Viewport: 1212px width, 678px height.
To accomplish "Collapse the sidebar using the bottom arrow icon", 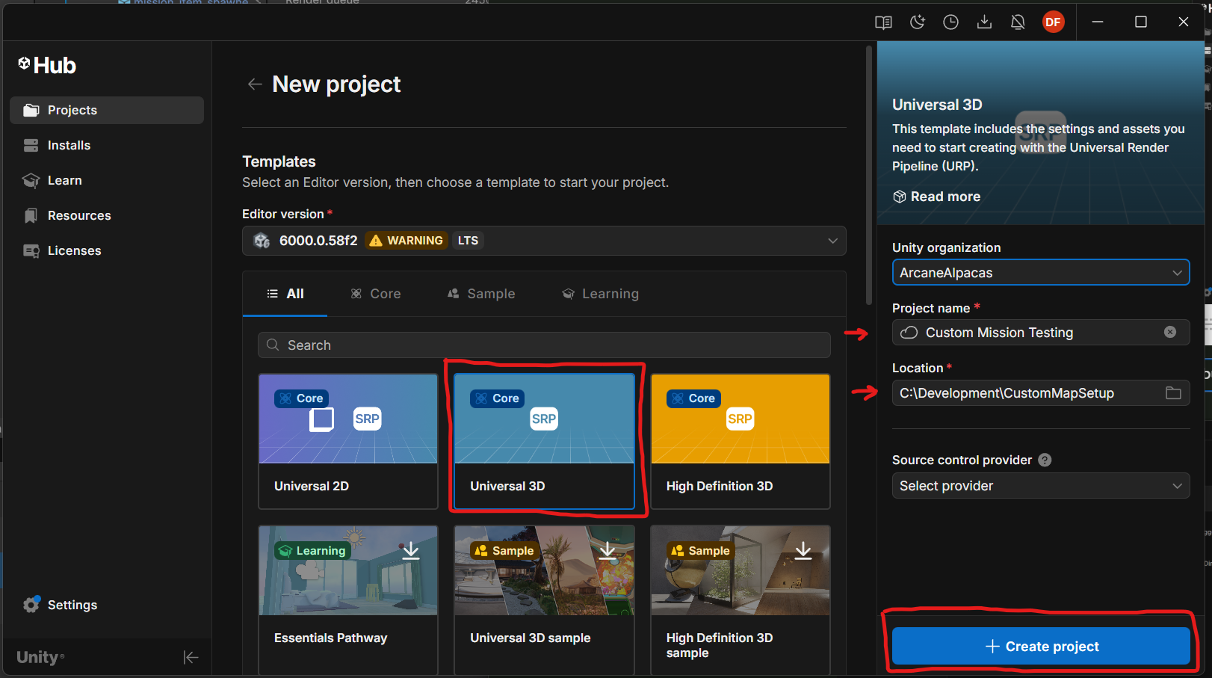I will (x=191, y=657).
